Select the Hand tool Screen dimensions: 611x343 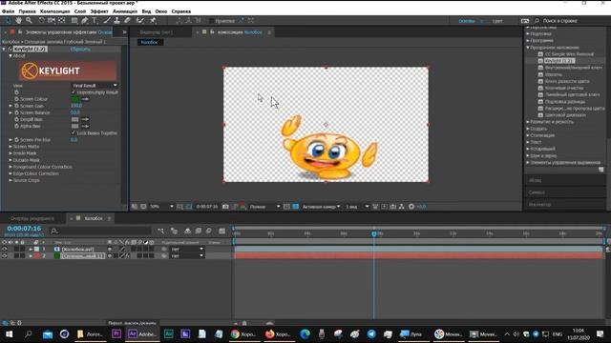pos(18,20)
